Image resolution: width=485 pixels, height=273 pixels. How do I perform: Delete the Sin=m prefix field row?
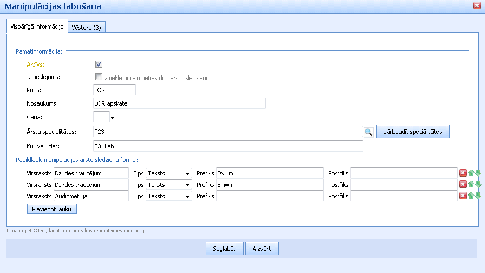point(463,184)
